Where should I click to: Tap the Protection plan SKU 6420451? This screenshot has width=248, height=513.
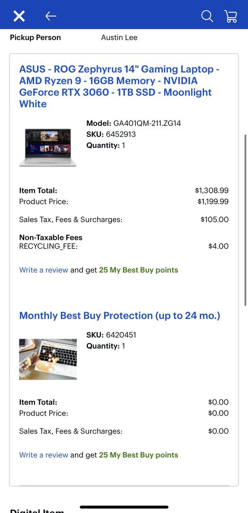point(121,335)
